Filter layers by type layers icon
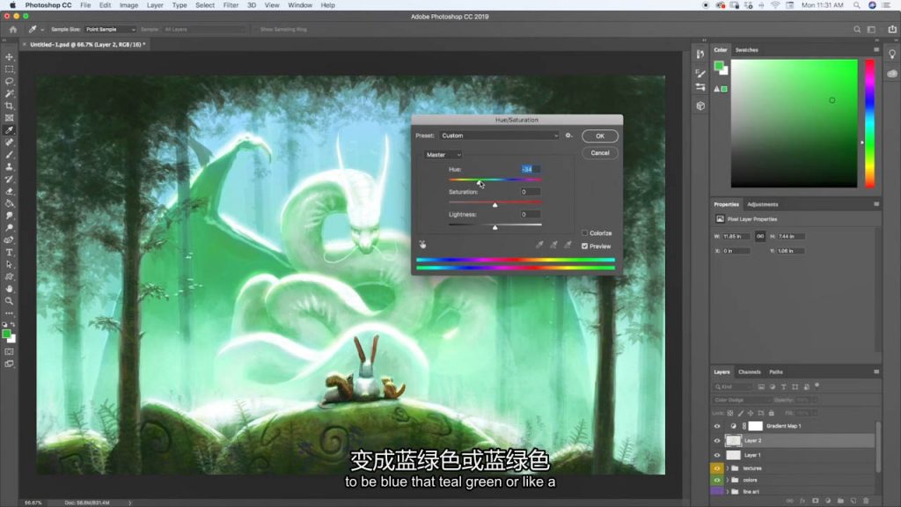 pos(783,387)
